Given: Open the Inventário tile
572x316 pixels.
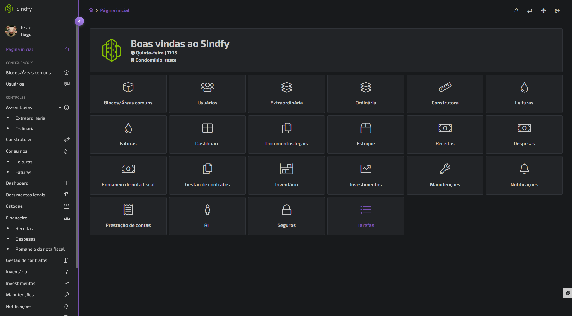Looking at the screenshot, I should coord(286,175).
